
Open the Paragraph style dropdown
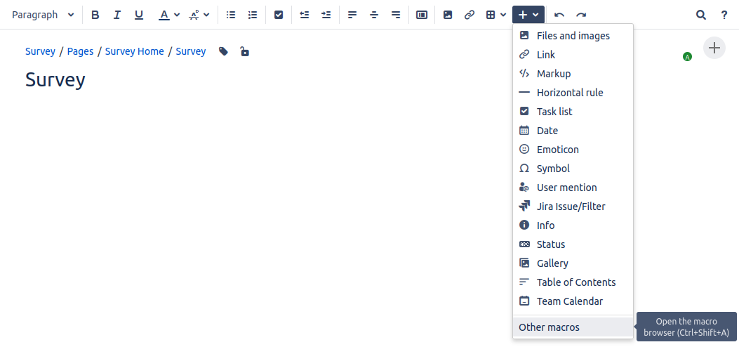(x=43, y=15)
